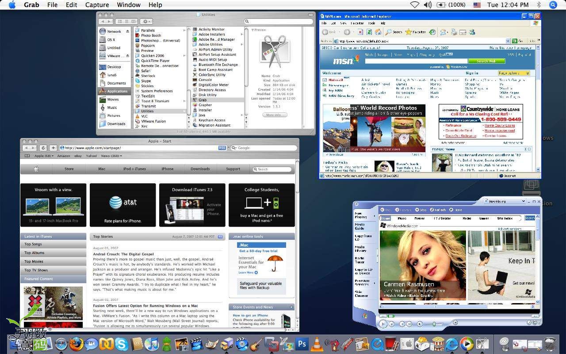Viewport: 566px width, 354px height.
Task: Open the Capture menu
Action: point(97,5)
